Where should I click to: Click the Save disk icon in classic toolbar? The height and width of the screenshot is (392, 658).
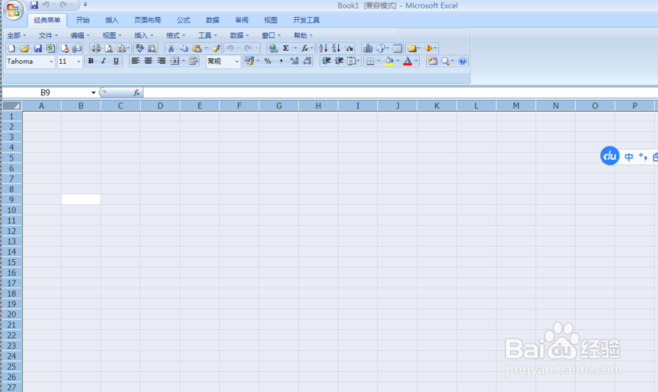click(38, 49)
